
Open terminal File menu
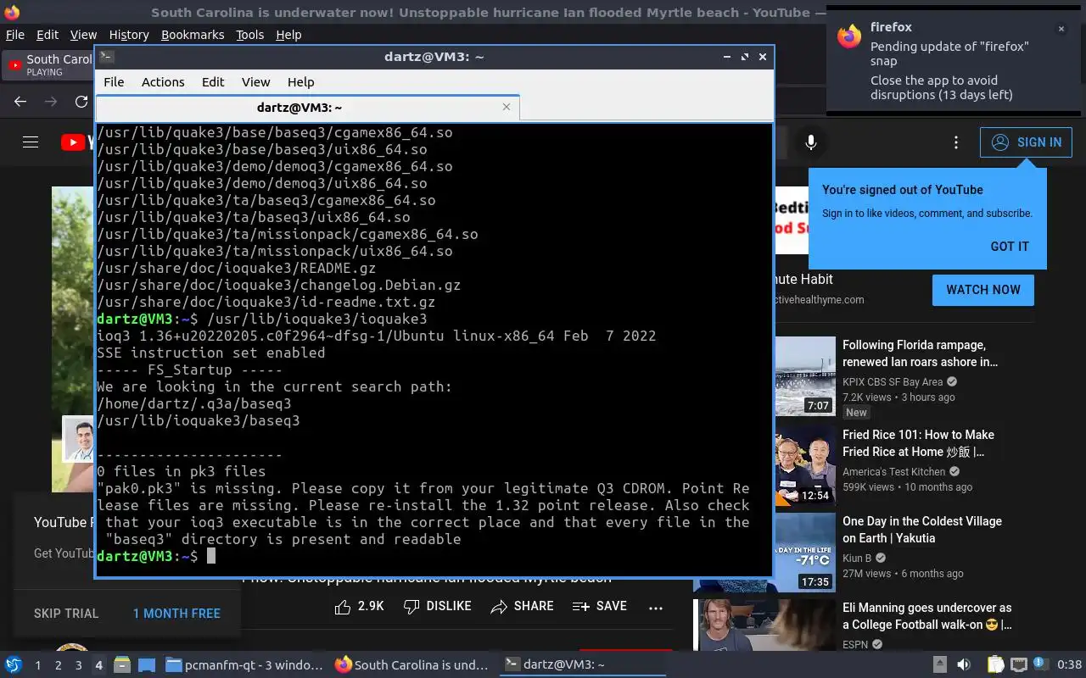coord(114,82)
